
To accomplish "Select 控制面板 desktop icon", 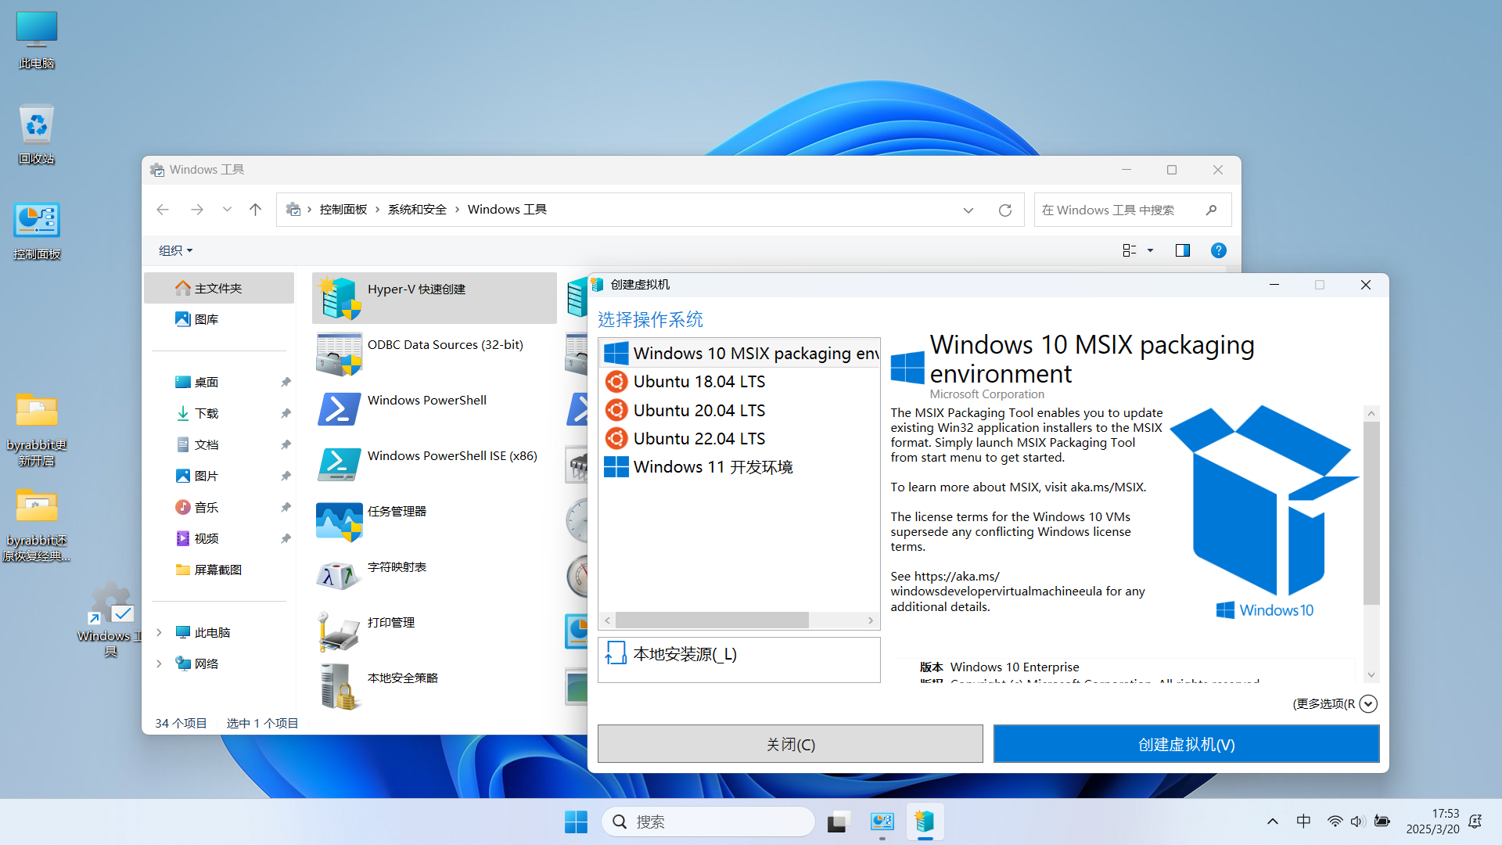I will click(36, 232).
